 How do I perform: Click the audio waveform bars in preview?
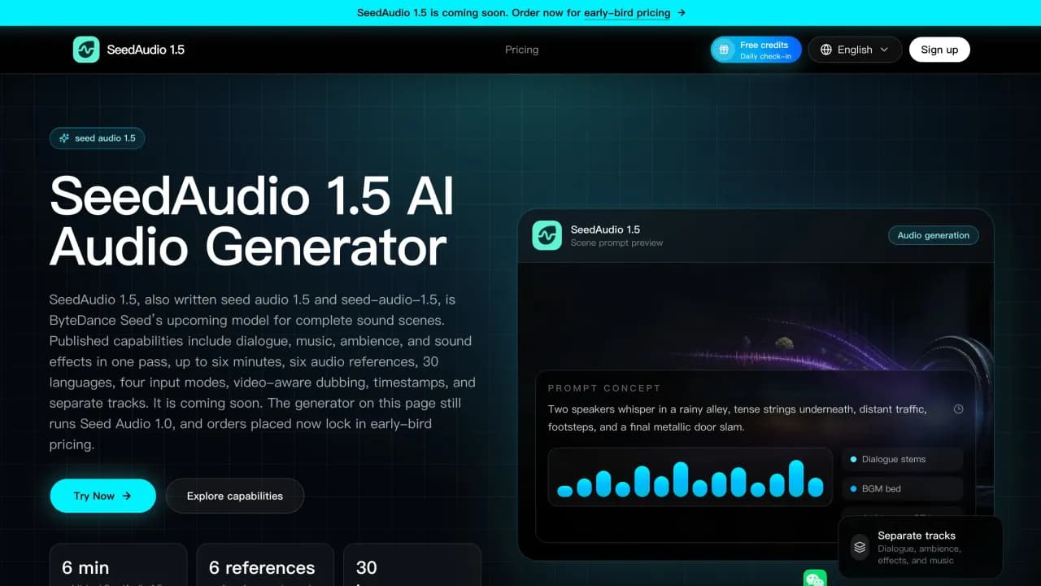coord(690,478)
